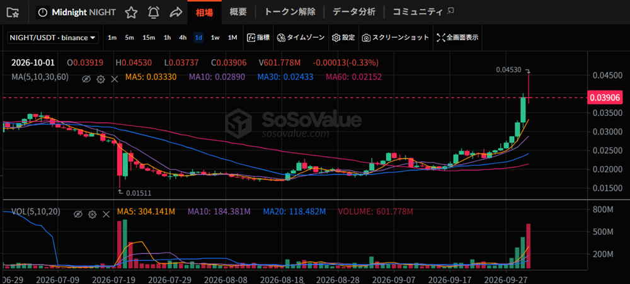Open the 指標 indicators menu
The width and height of the screenshot is (630, 284).
(x=258, y=38)
